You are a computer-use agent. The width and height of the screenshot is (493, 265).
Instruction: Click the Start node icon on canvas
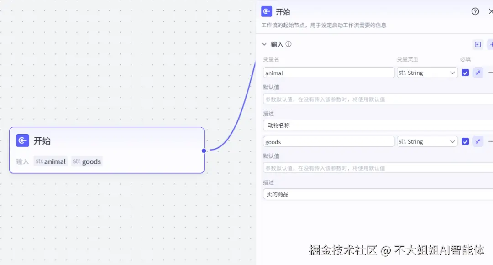(23, 140)
